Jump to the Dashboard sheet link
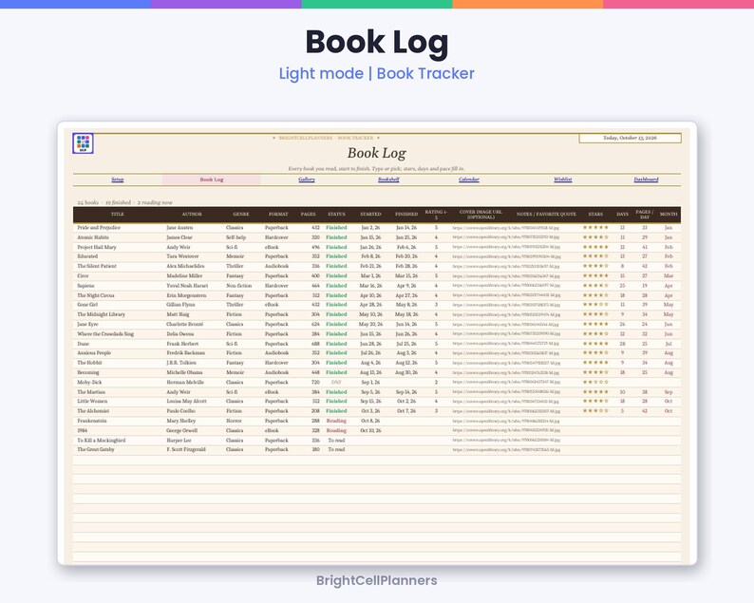The width and height of the screenshot is (754, 603). [x=646, y=179]
